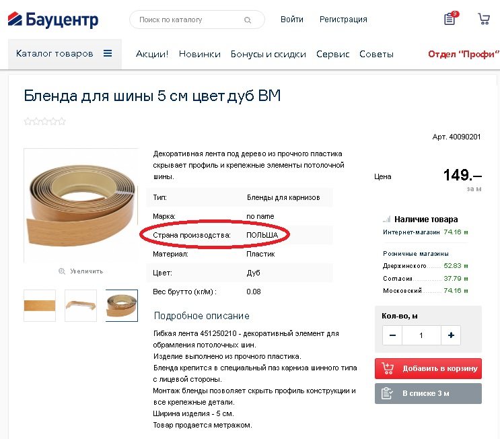This screenshot has height=439, width=500.
Task: Select the flat wood strip thumbnail
Action: 40,305
